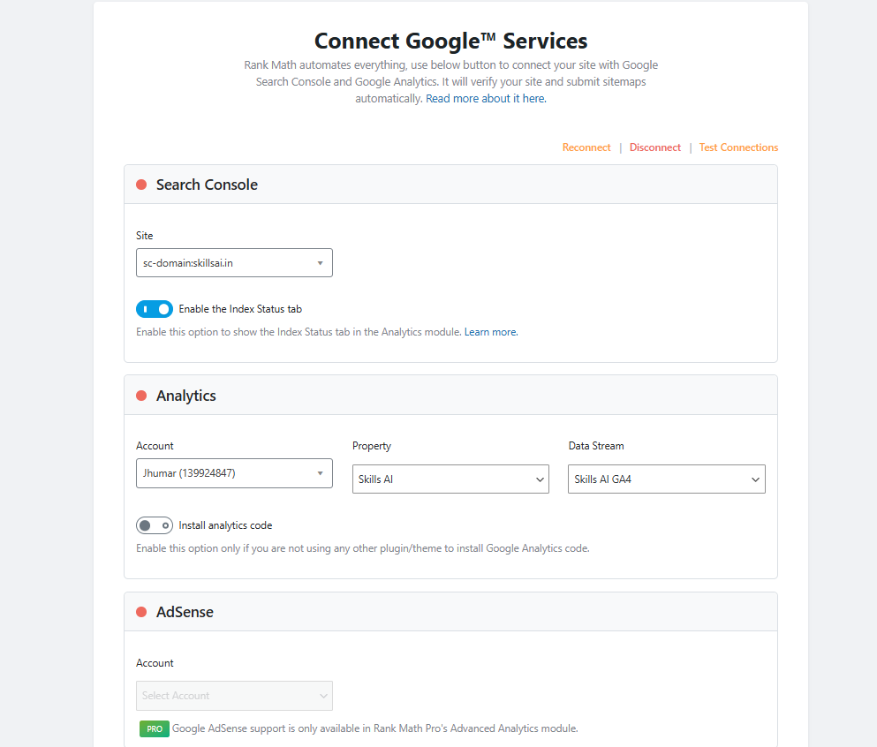Expand the Skills AI property dropdown
This screenshot has height=747, width=877.
click(x=450, y=479)
